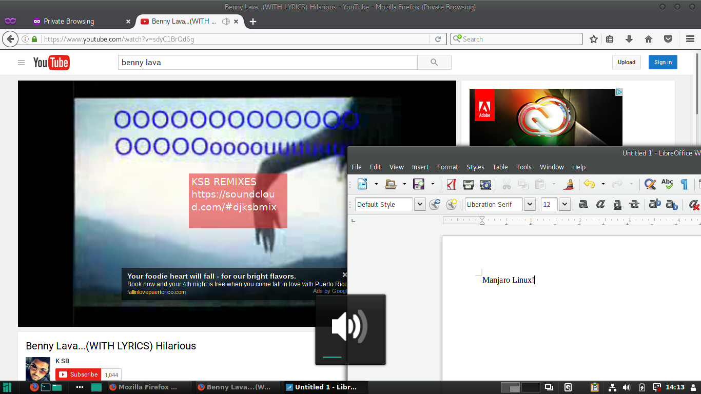This screenshot has width=701, height=394.
Task: Click the K SB channel avatar thumbnail
Action: click(38, 369)
